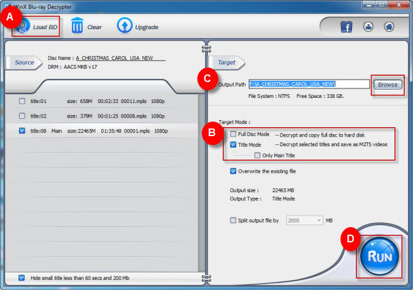Click the Load BD label text
413x290 pixels.
tap(45, 27)
